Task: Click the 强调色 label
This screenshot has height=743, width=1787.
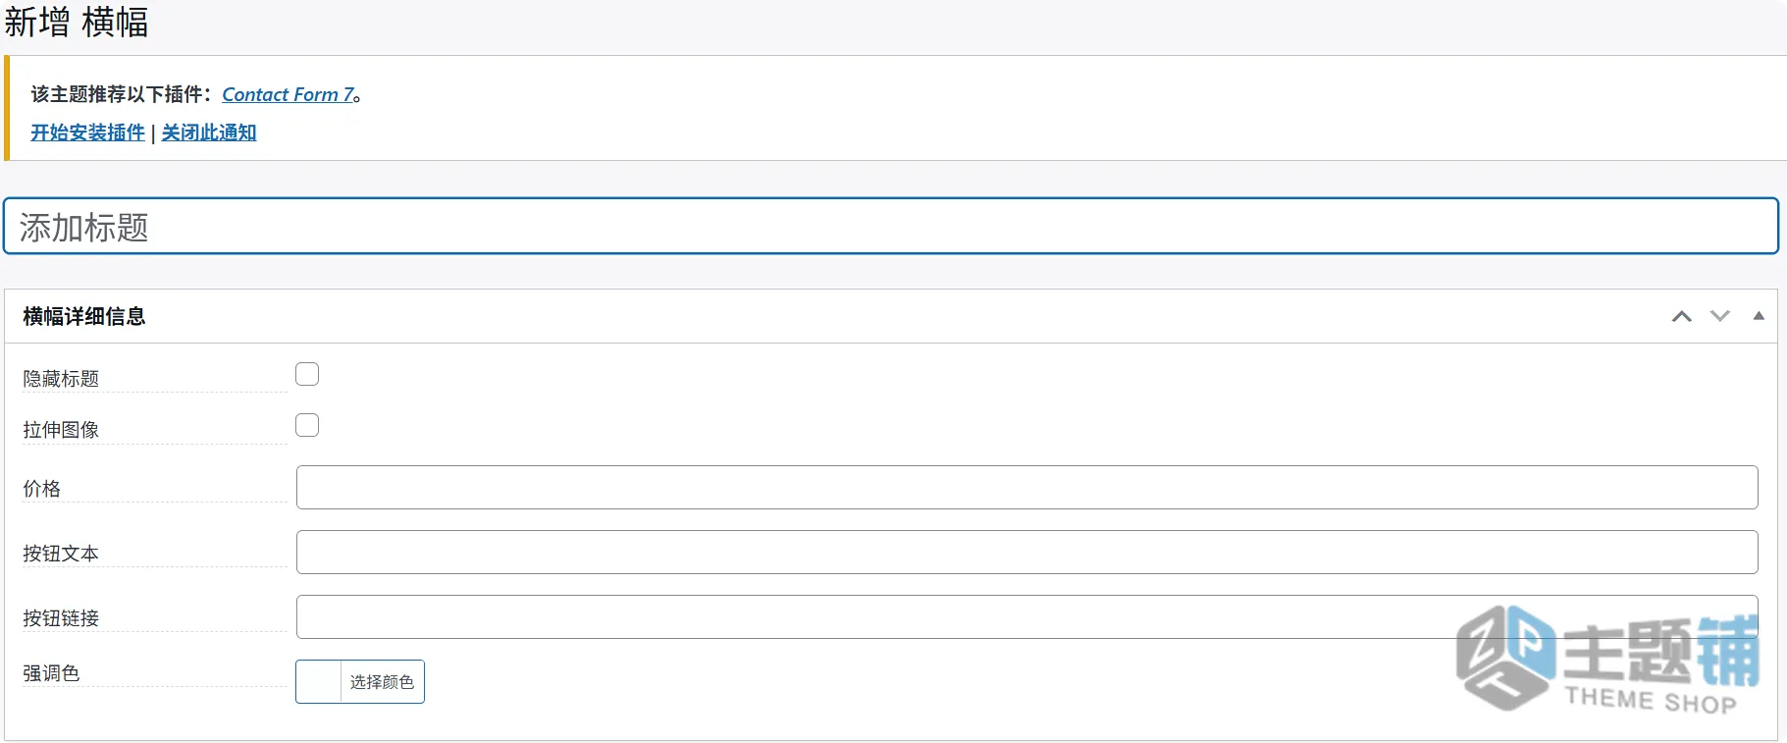Action: pyautogui.click(x=51, y=673)
